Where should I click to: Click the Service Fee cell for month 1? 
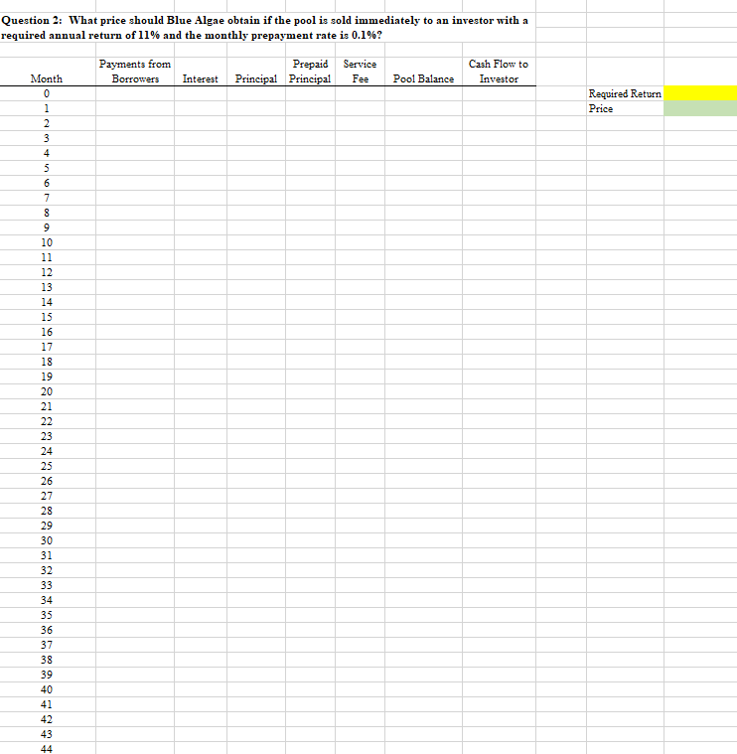(x=361, y=108)
